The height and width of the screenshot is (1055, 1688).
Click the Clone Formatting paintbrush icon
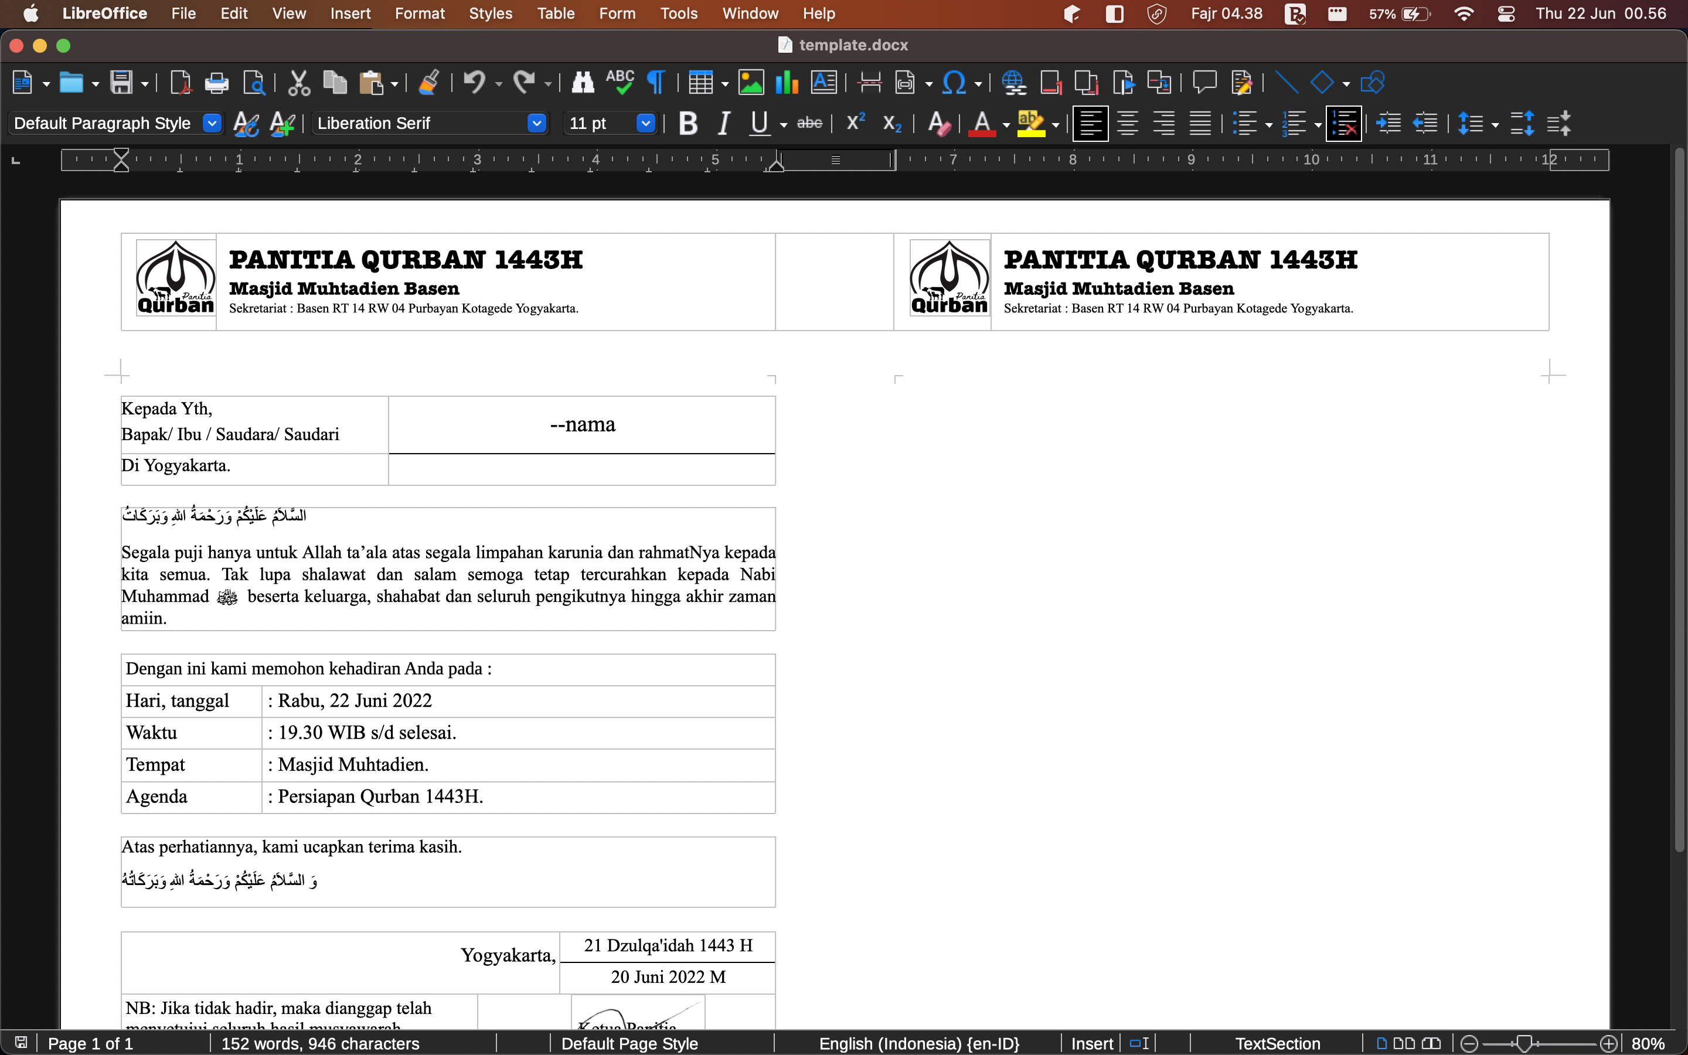[428, 83]
